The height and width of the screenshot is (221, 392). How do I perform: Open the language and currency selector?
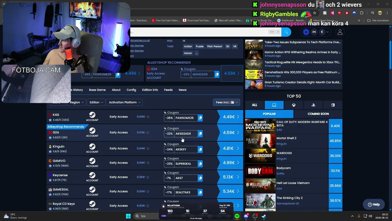(316, 32)
